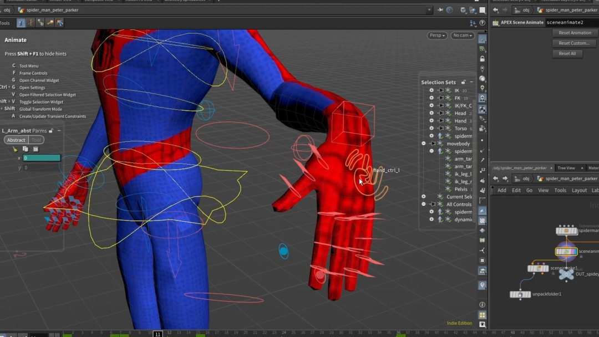Switch to the Tool tab in Parms
Viewport: 599px width, 337px height.
36,140
